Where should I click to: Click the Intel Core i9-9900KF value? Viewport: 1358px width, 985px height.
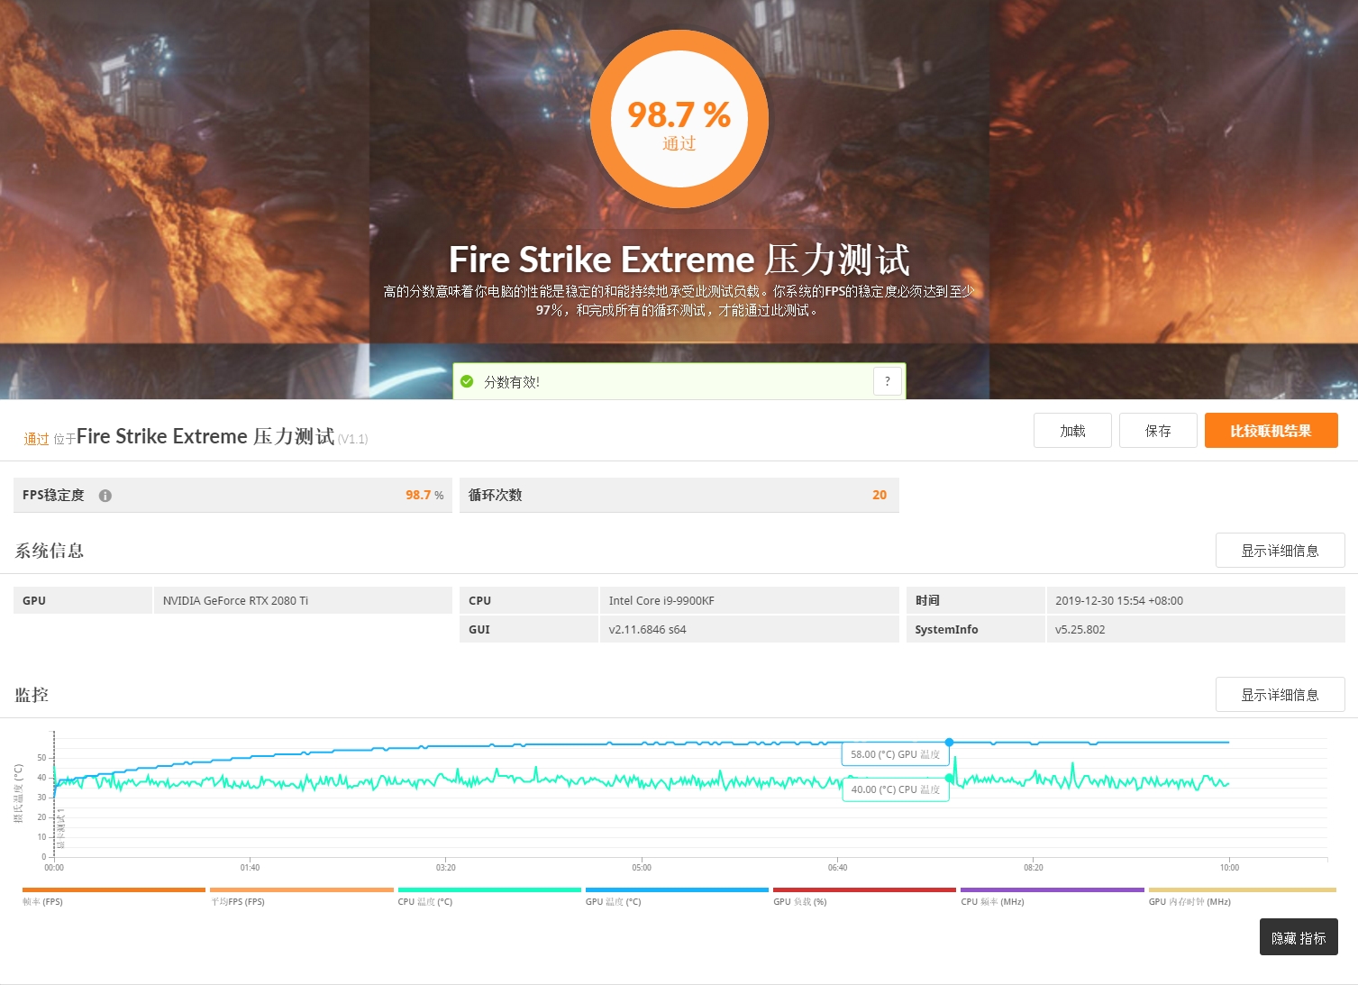click(661, 601)
